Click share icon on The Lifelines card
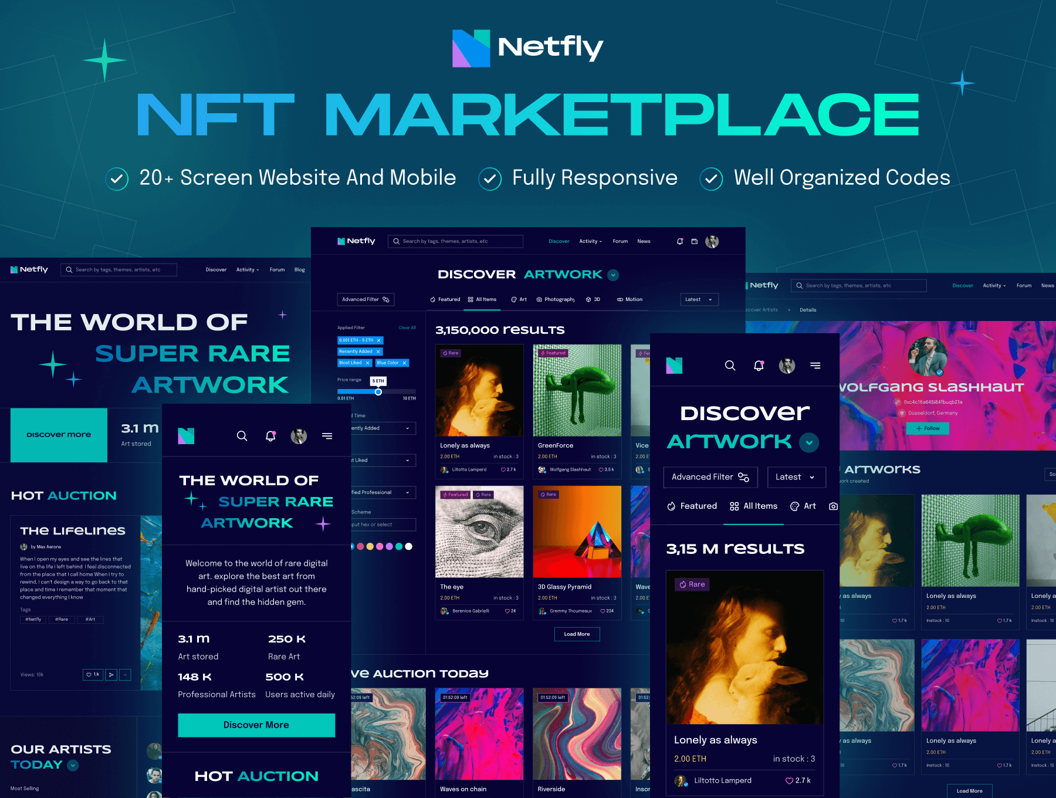 pos(111,675)
